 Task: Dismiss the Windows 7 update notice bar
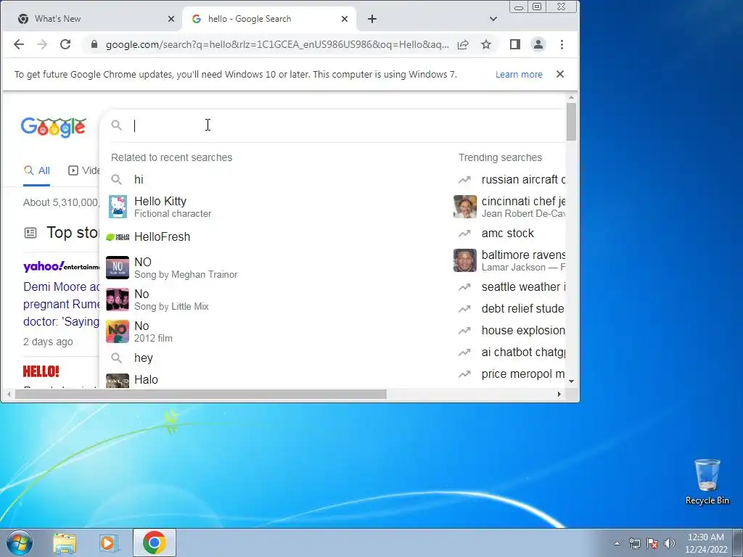(560, 74)
